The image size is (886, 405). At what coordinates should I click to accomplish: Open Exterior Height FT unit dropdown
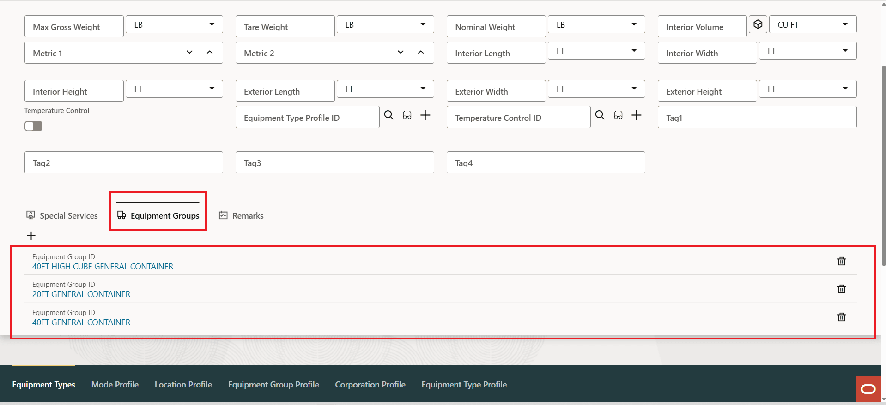pyautogui.click(x=808, y=89)
